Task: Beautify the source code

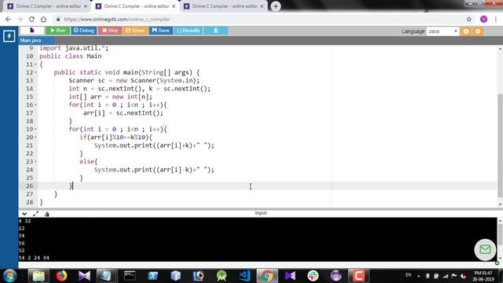Action: coord(189,31)
